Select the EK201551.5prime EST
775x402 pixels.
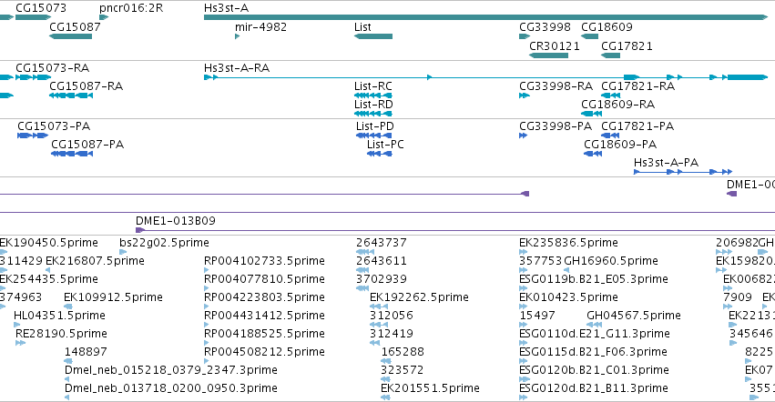[x=385, y=397]
